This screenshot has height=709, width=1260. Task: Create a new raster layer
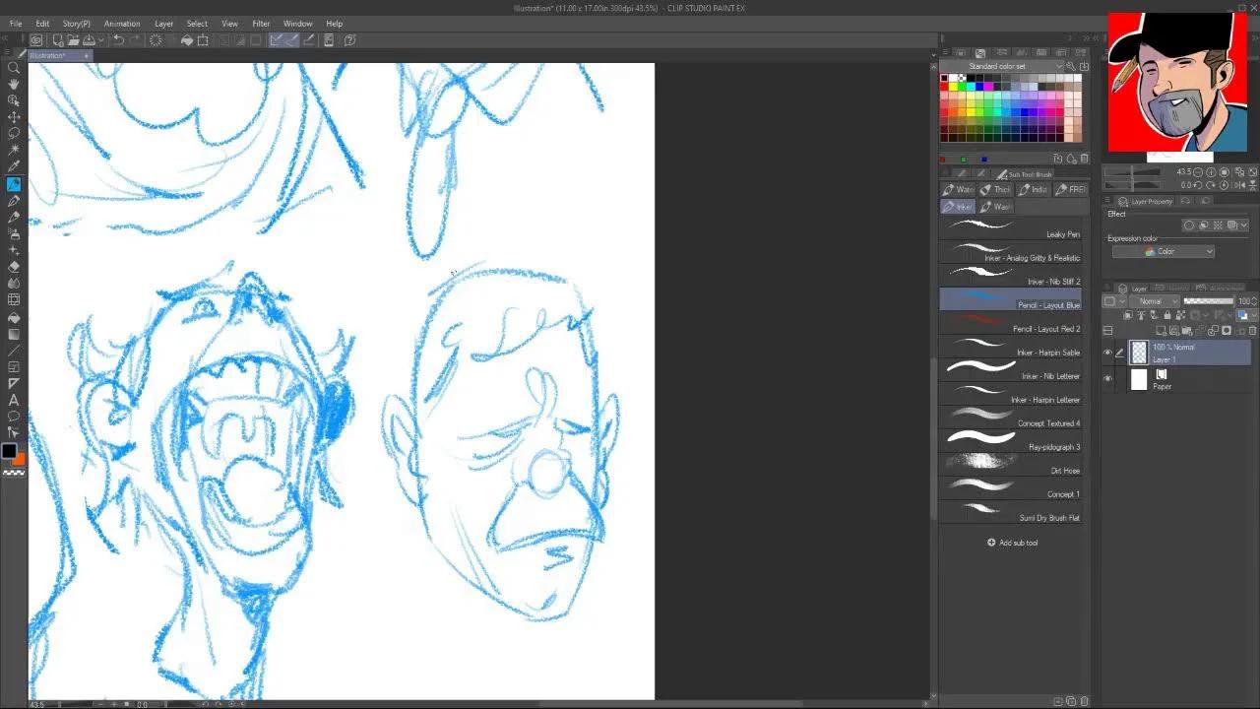pyautogui.click(x=1161, y=330)
